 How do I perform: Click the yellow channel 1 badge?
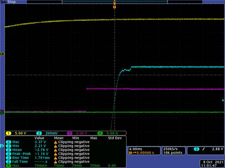click(8, 133)
